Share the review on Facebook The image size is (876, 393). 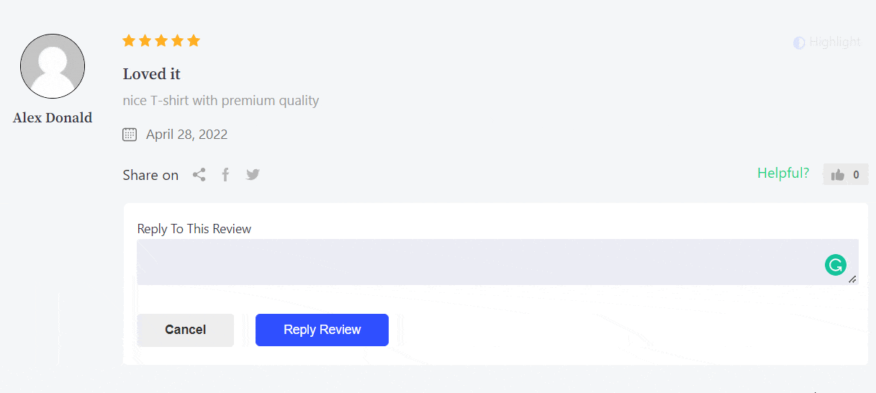[x=225, y=175]
